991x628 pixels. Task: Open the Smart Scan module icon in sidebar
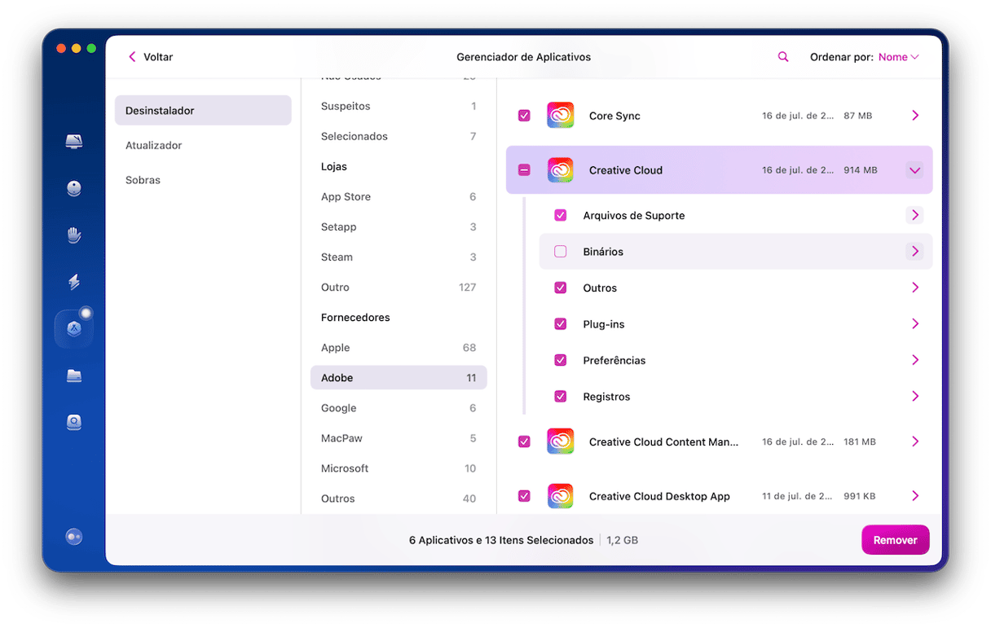click(74, 142)
